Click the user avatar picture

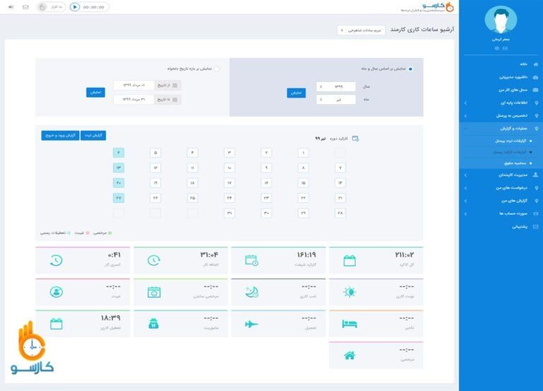click(501, 19)
